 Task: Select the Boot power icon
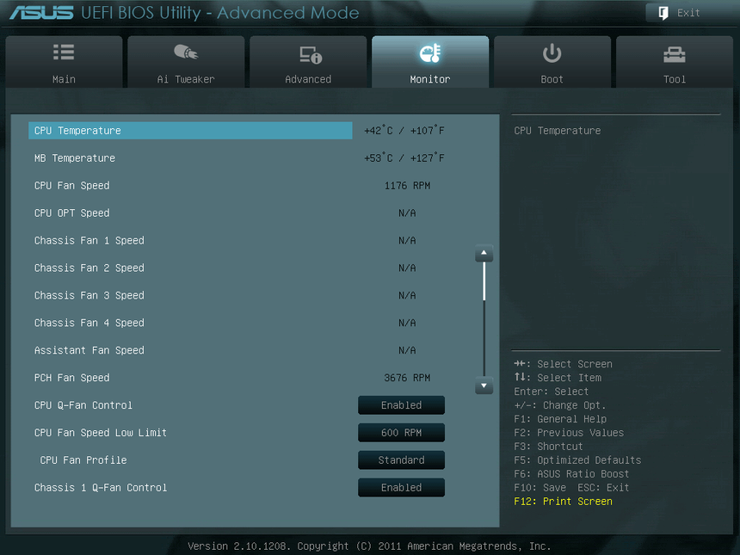point(552,53)
